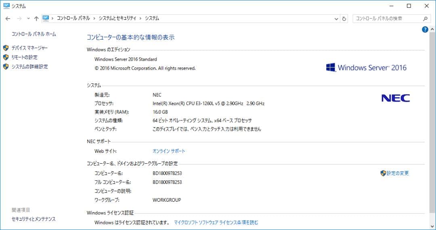This screenshot has height=230, width=436.
Task: Select システム breadcrumb segment
Action: click(152, 18)
